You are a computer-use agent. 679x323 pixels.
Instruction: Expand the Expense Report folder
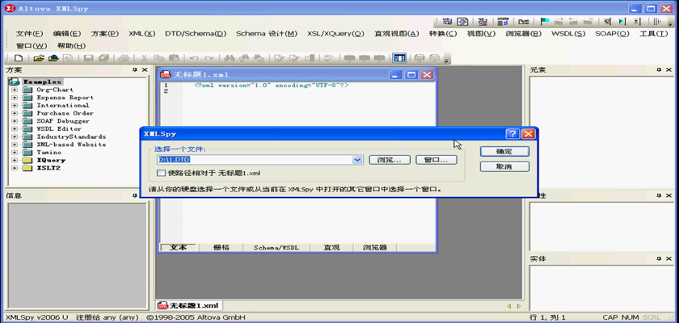[15, 98]
